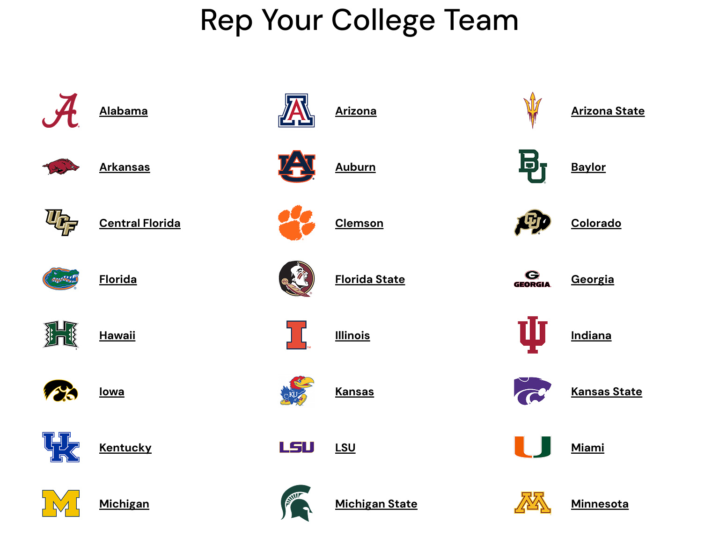Click the Rep Your College Team heading
The image size is (719, 537).
(x=359, y=21)
